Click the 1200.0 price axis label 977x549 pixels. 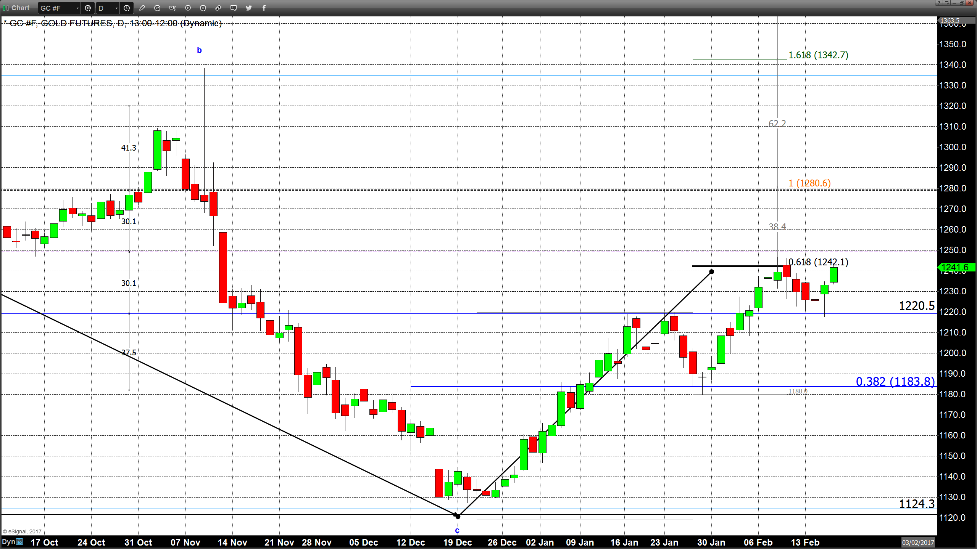[953, 353]
